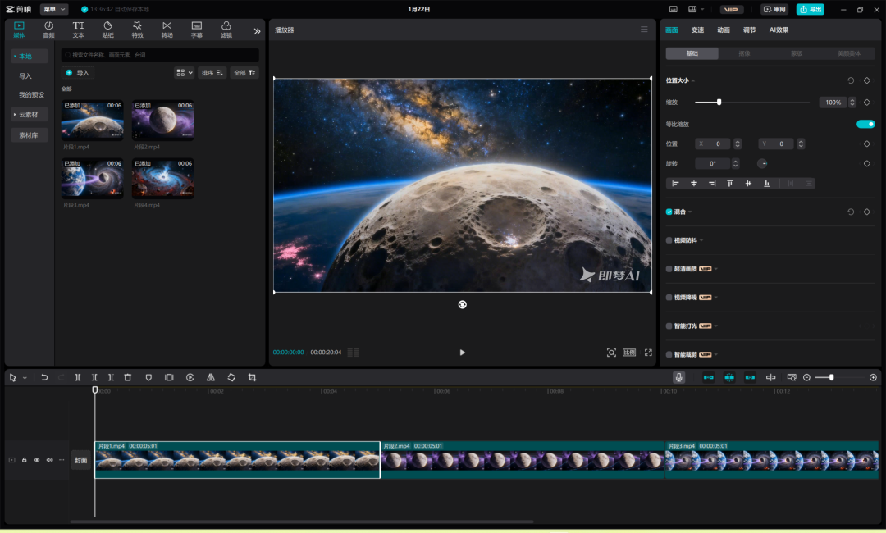
Task: Open the 排序 sort dropdown
Action: (x=212, y=72)
